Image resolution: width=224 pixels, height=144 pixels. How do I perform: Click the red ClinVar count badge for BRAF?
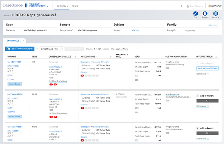click(x=82, y=108)
